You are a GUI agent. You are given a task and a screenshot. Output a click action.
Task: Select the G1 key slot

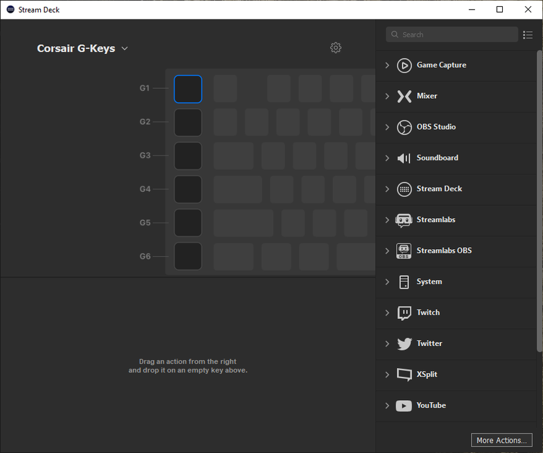coord(188,89)
